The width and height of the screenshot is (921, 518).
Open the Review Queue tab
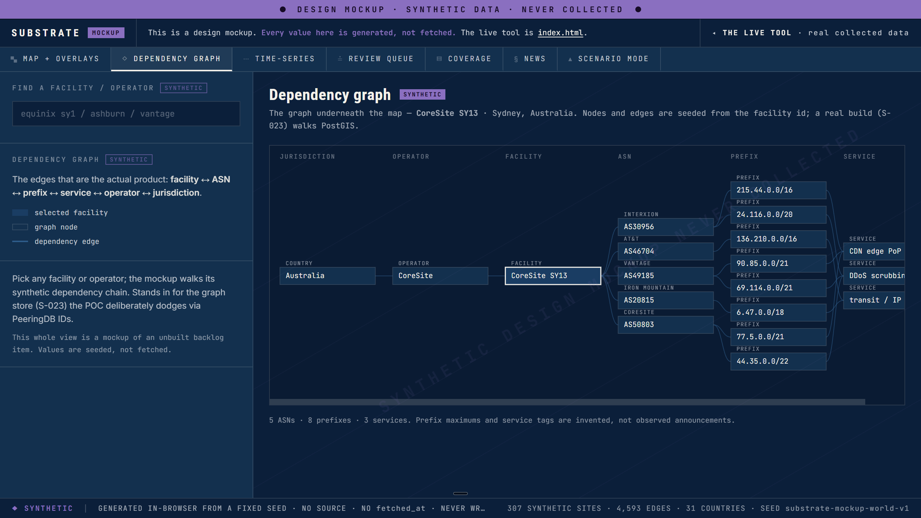coord(376,59)
